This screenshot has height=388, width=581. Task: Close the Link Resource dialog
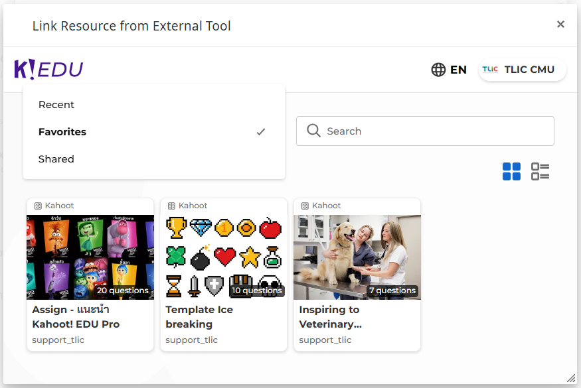pyautogui.click(x=560, y=25)
